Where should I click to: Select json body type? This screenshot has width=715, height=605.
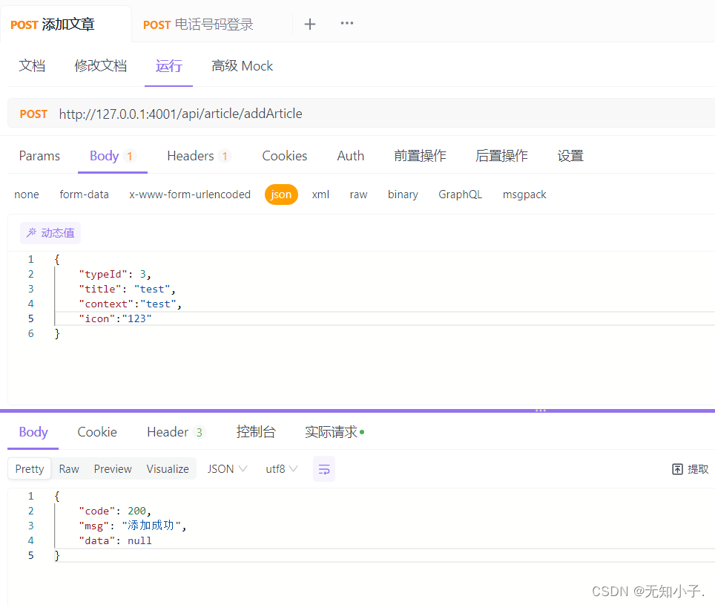coord(281,194)
